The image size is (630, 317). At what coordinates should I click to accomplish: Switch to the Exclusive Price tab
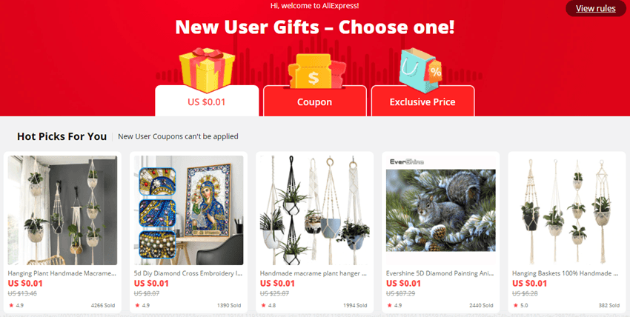coord(422,101)
